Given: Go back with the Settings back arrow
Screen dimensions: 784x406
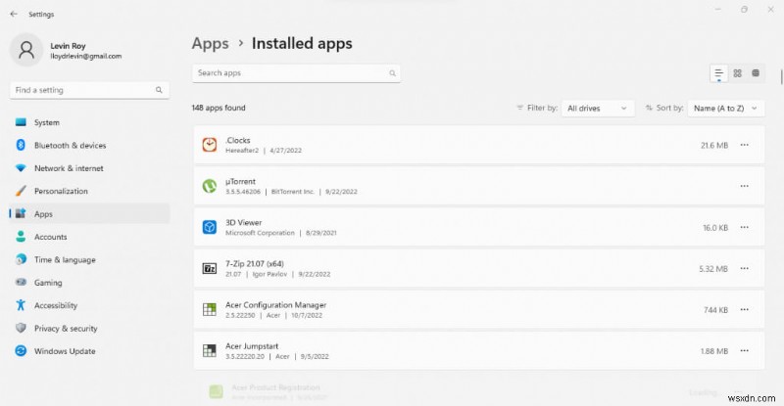Looking at the screenshot, I should [14, 14].
